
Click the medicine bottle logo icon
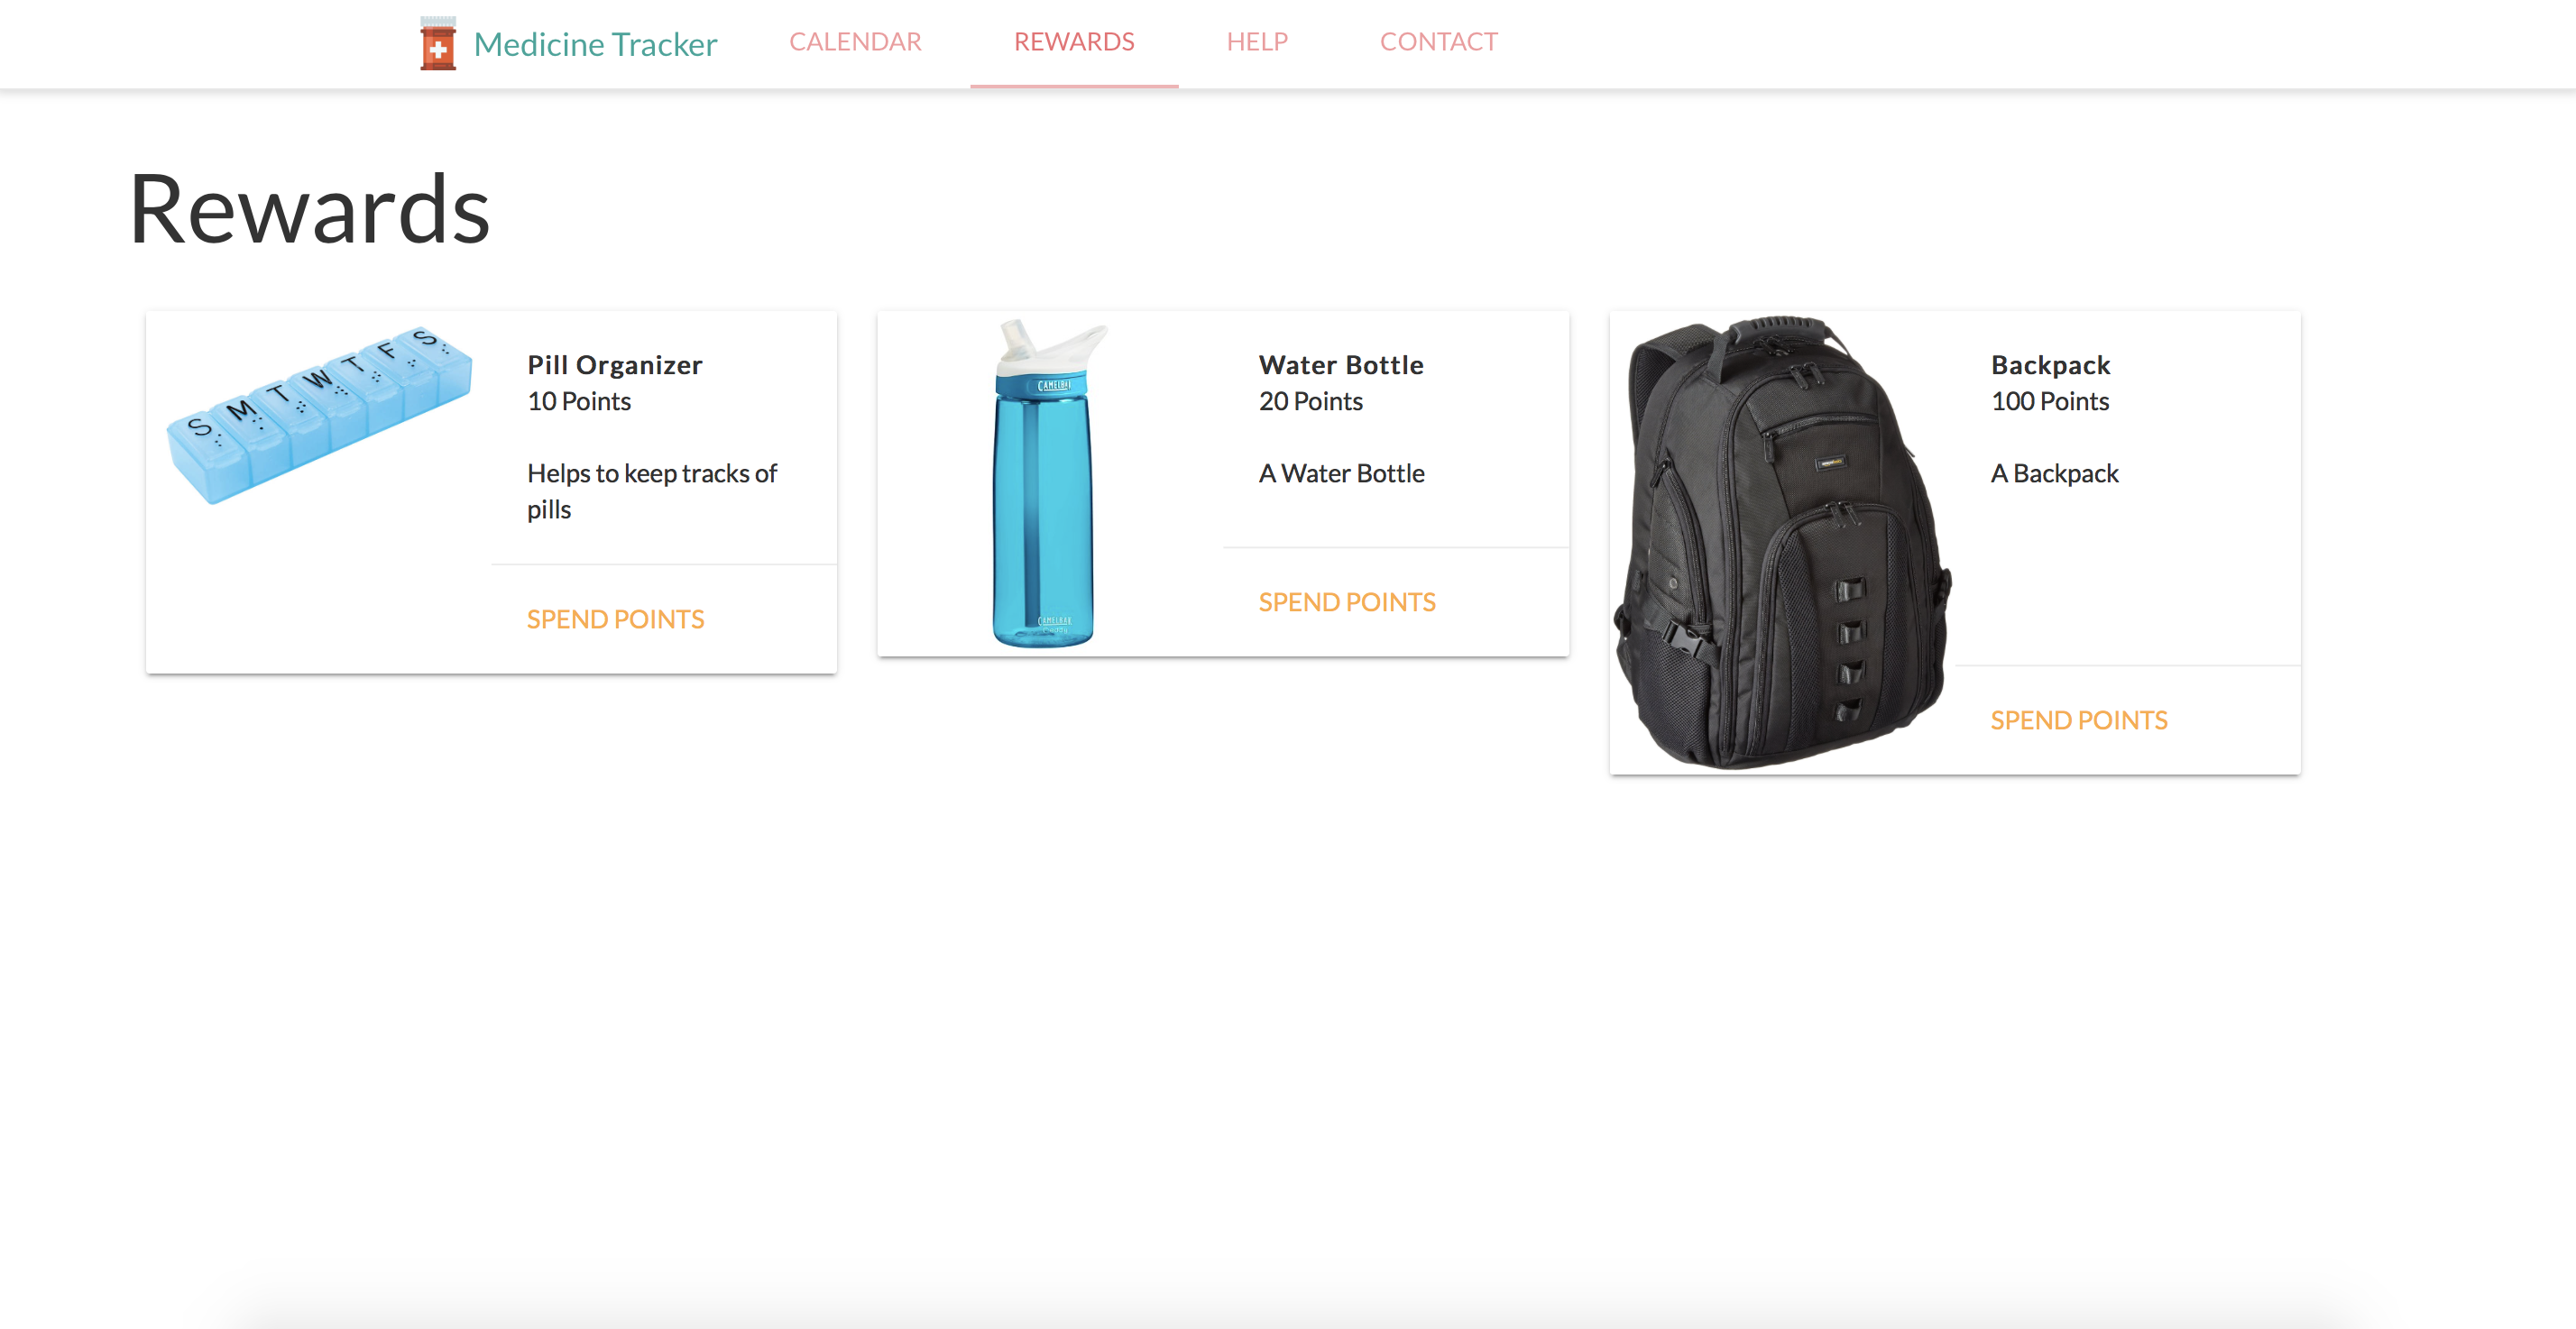[x=437, y=43]
